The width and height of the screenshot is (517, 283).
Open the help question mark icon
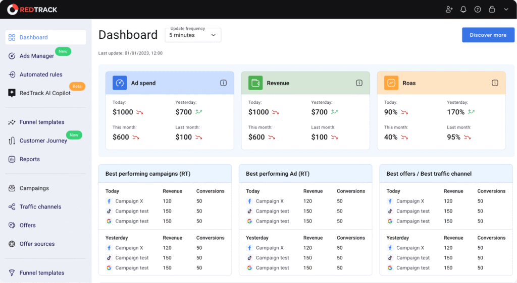pyautogui.click(x=478, y=10)
